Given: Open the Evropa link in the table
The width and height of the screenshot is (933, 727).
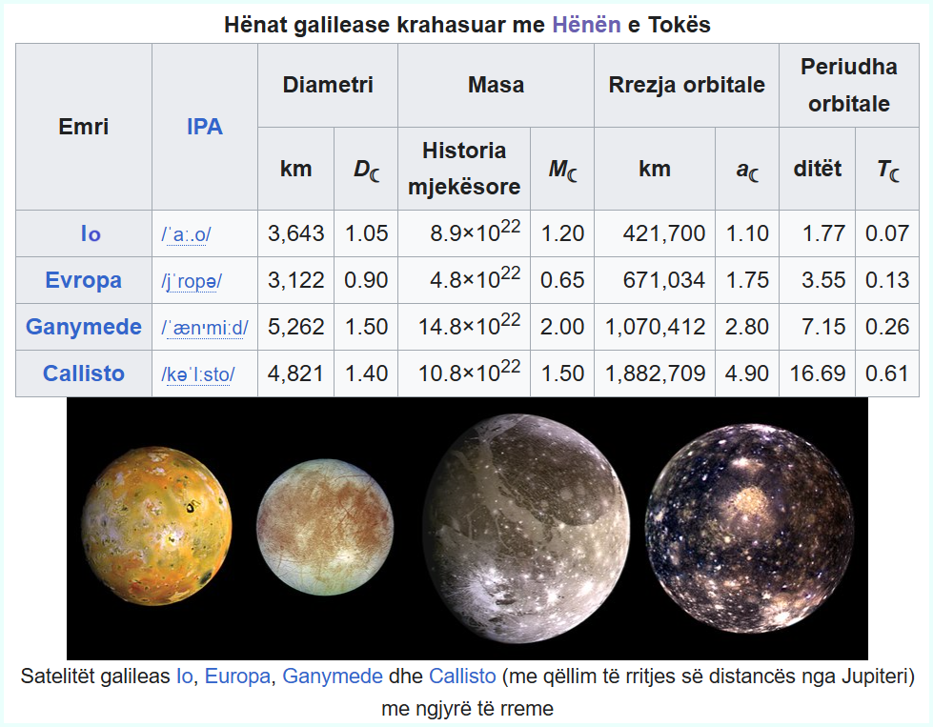Looking at the screenshot, I should coord(83,280).
